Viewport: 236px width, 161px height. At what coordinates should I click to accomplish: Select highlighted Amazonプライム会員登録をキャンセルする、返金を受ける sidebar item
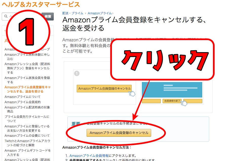point(28,89)
